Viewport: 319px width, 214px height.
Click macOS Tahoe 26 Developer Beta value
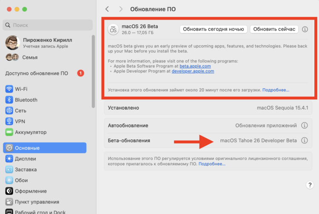(x=258, y=140)
